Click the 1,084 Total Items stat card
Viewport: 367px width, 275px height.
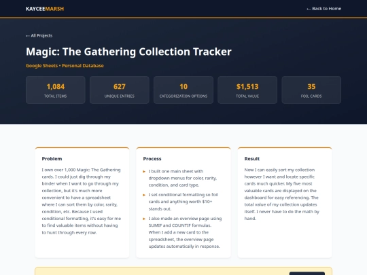56,90
